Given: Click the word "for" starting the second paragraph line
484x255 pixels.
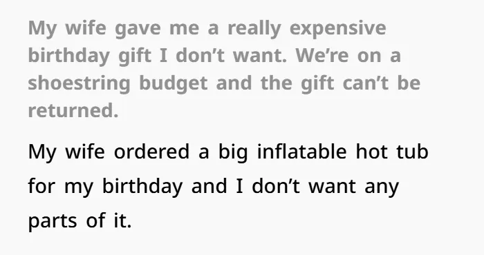Looking at the screenshot, I should (x=41, y=186).
